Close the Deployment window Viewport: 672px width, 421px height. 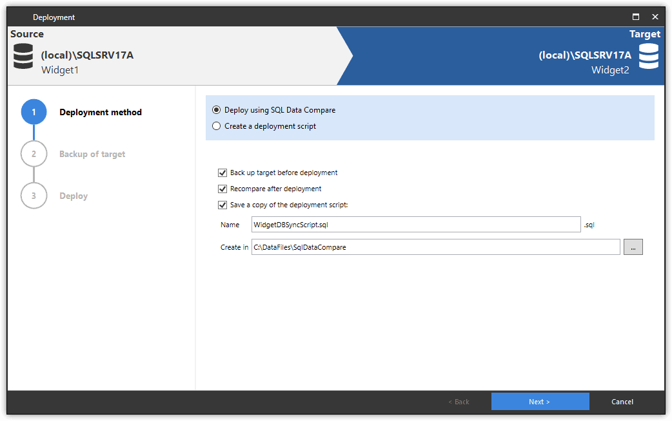click(x=655, y=17)
